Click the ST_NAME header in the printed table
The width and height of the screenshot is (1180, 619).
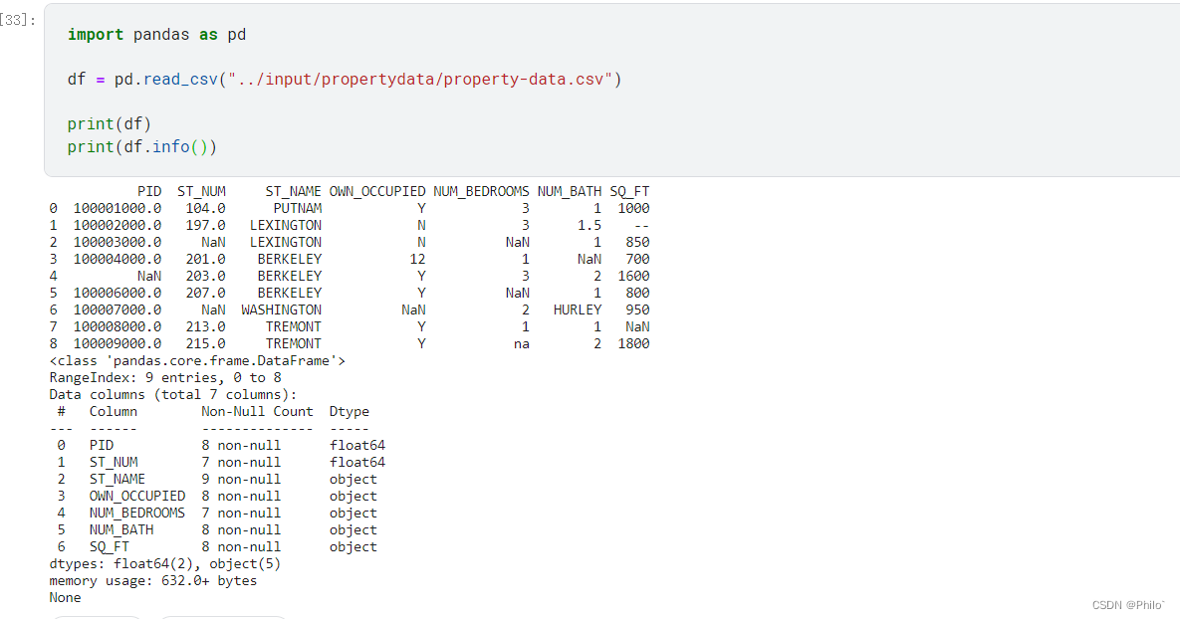coord(293,192)
